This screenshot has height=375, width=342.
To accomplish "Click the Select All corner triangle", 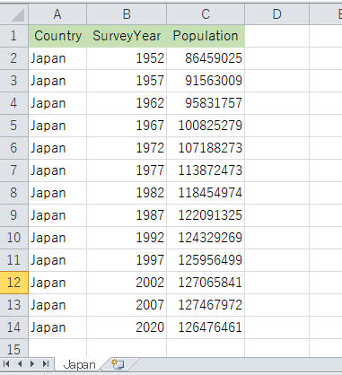I will pyautogui.click(x=17, y=14).
